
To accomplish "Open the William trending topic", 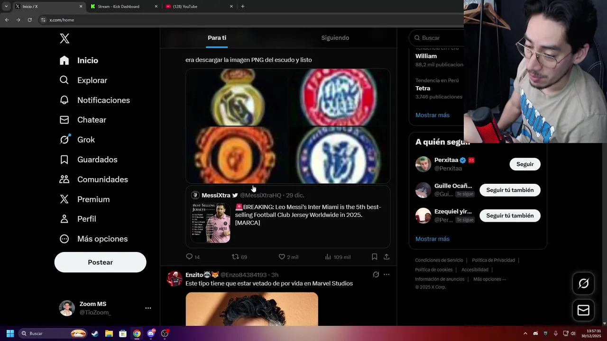I will (426, 56).
